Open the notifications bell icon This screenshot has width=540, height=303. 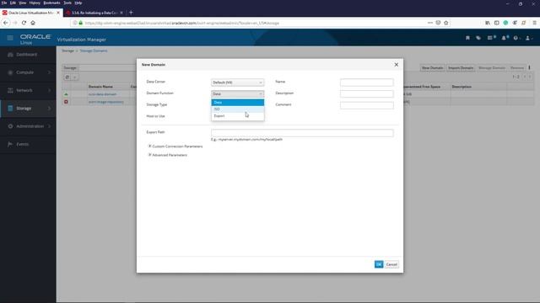[x=505, y=38]
